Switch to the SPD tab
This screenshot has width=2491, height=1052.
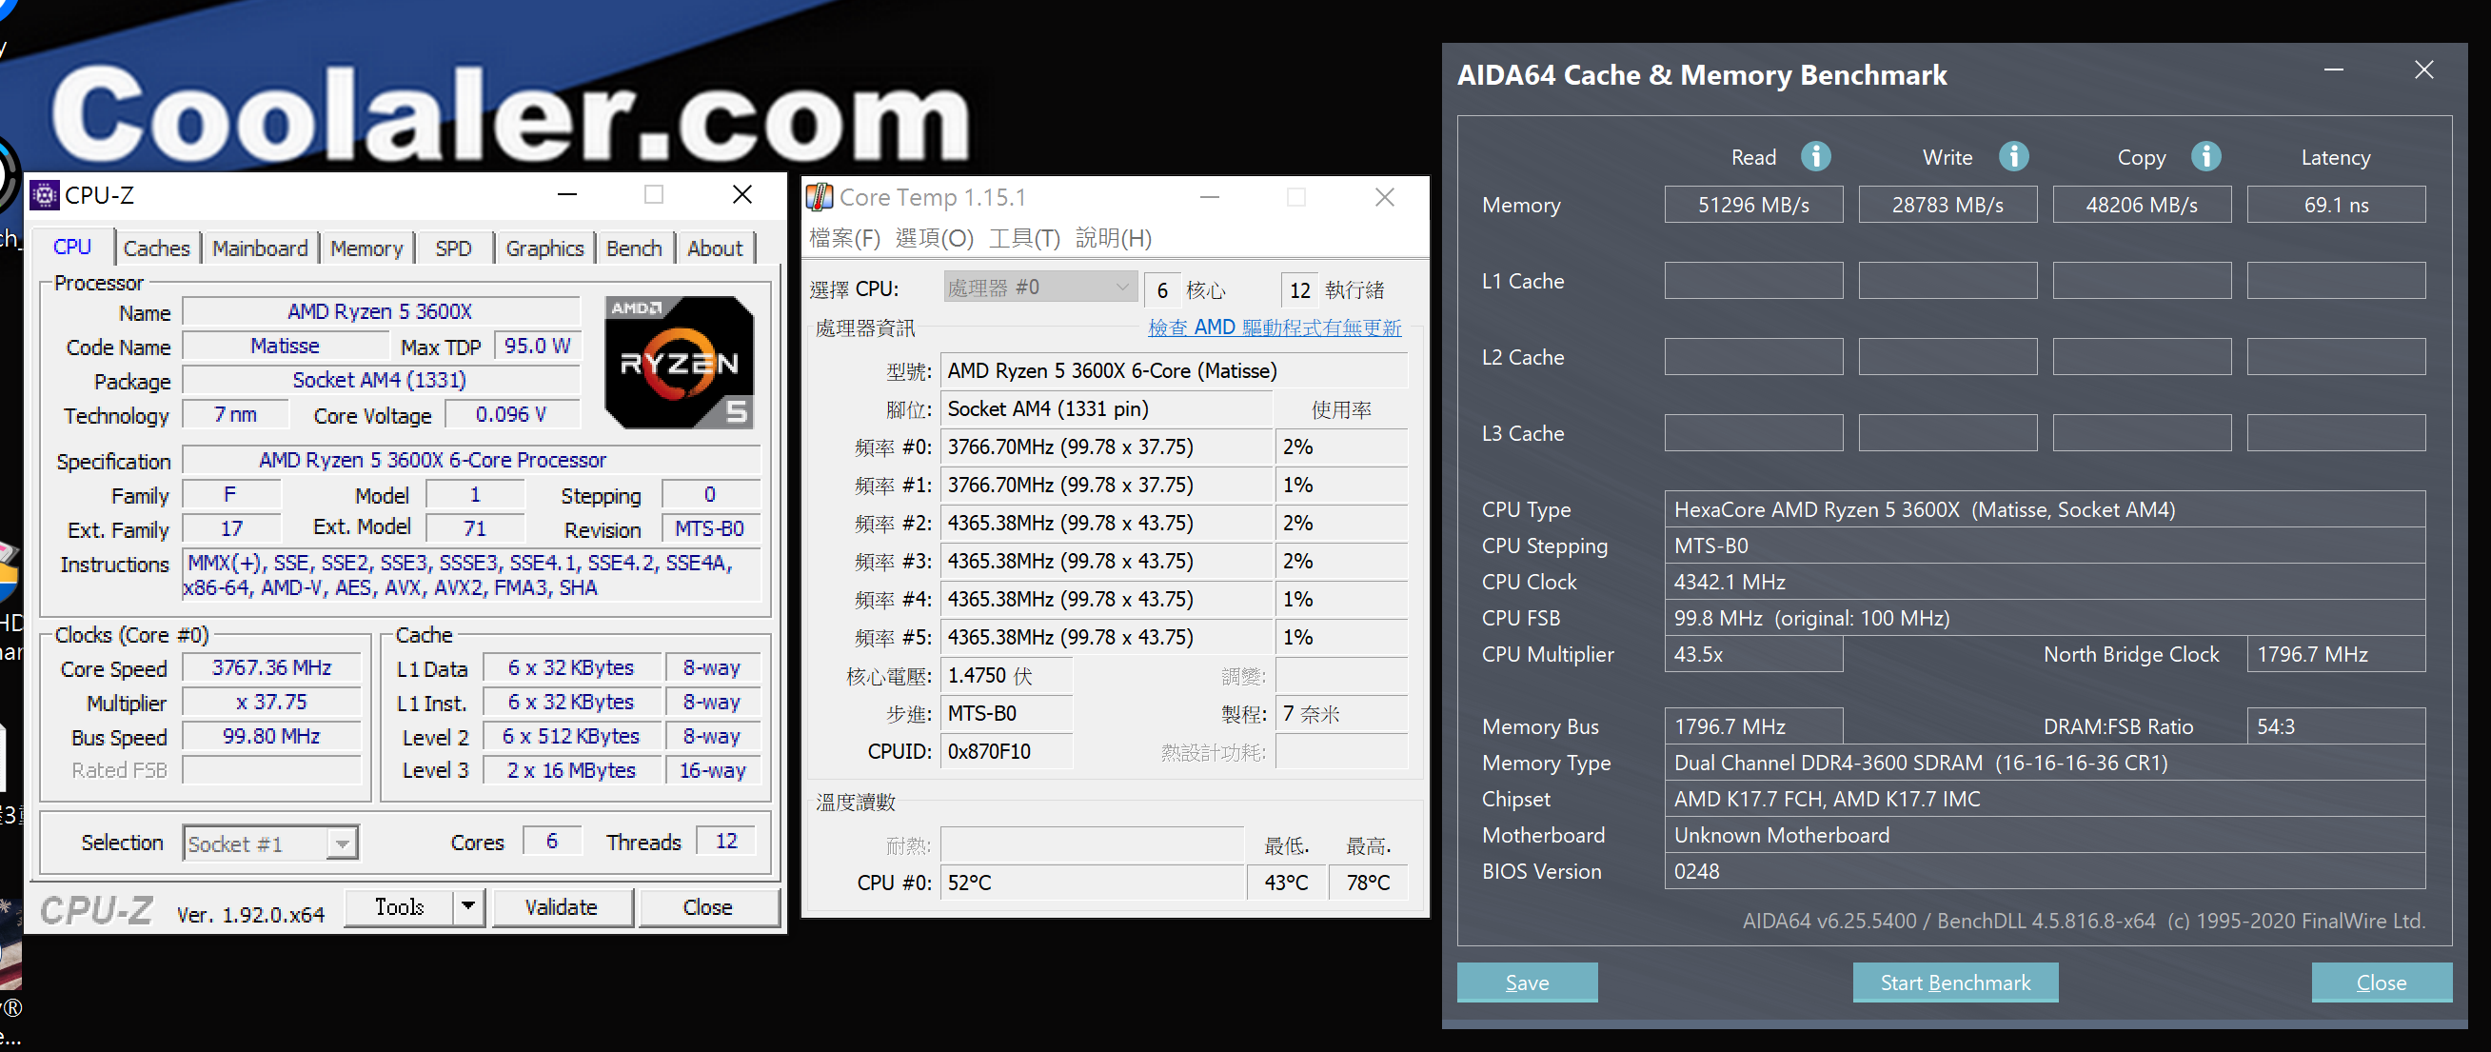point(452,248)
